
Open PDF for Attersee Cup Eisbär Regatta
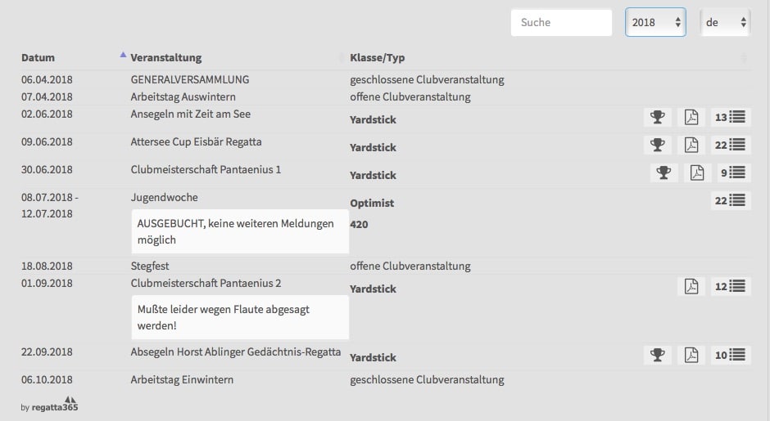[x=691, y=146]
